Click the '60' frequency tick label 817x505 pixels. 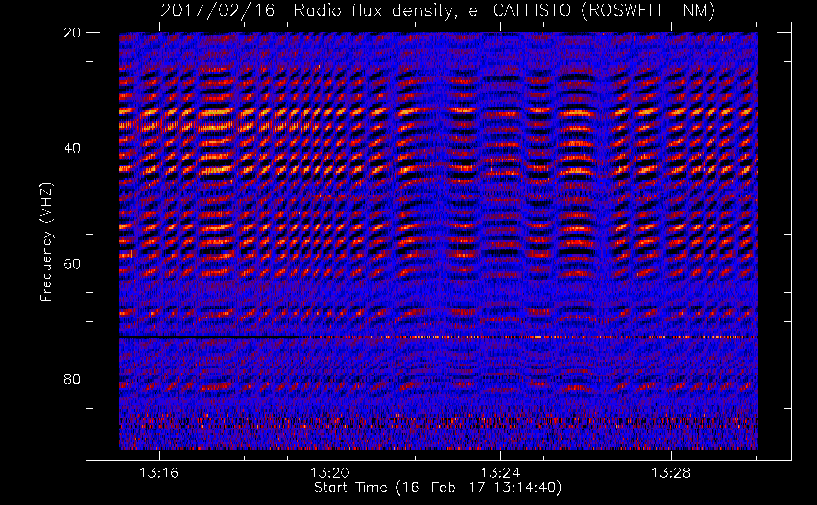pyautogui.click(x=72, y=264)
